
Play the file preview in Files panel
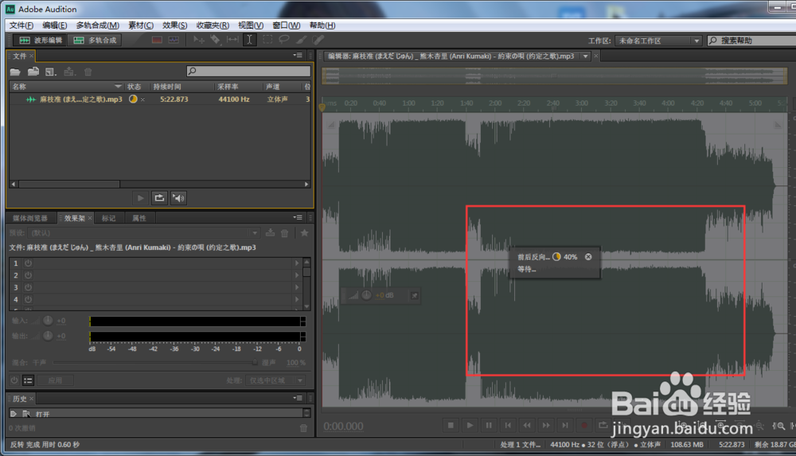tap(141, 198)
